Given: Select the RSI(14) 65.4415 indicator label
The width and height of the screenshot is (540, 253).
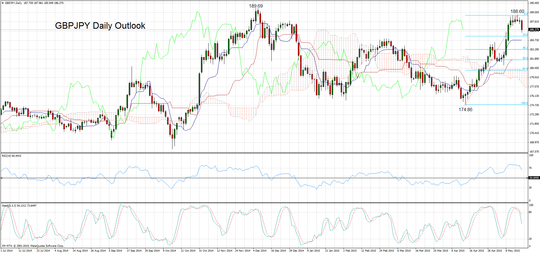Looking at the screenshot, I should [12, 156].
